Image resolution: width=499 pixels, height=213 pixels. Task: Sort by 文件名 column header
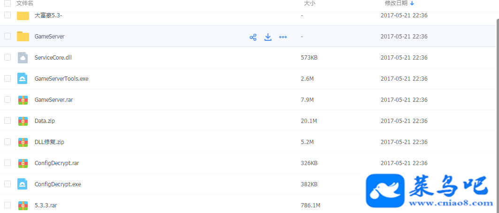tap(25, 3)
